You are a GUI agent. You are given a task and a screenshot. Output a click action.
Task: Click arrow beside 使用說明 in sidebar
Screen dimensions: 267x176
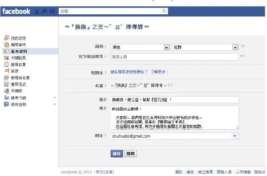point(55,104)
